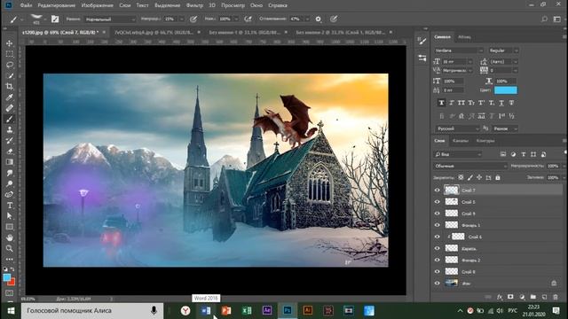Open After Effects from taskbar

[x=267, y=311]
